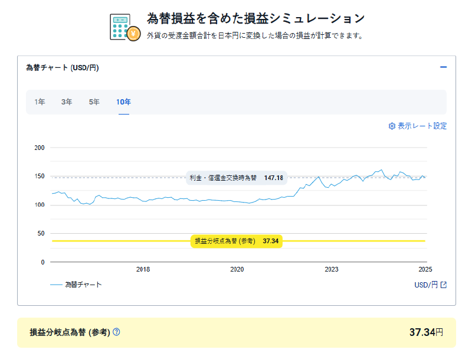
Task: Click the 2018 x-axis label
Action: 143,270
